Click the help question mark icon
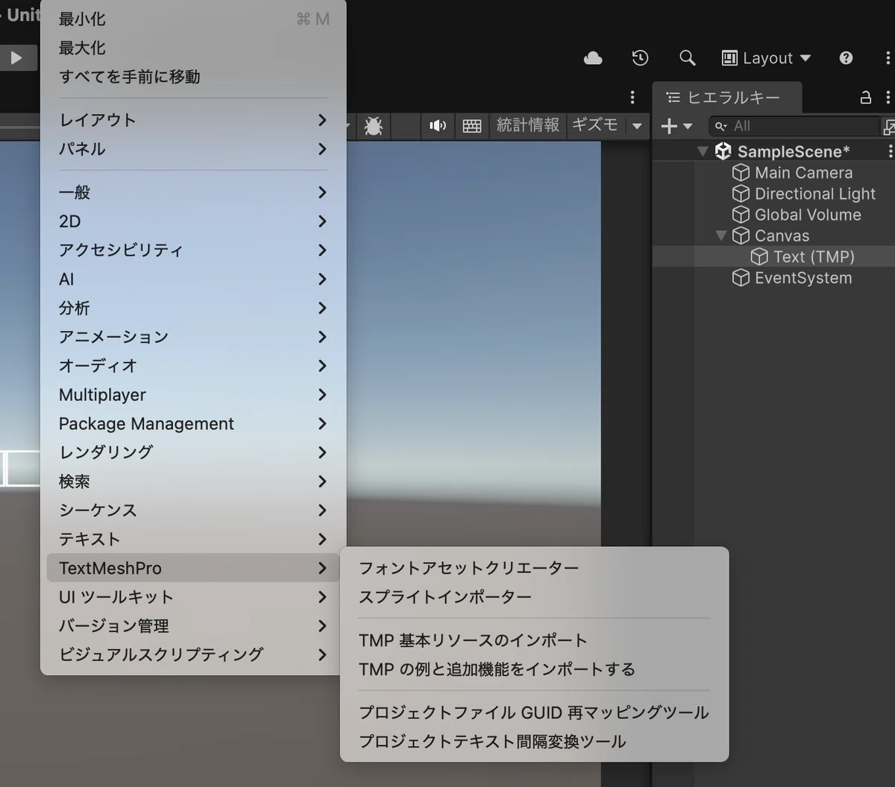The width and height of the screenshot is (895, 787). pos(846,58)
